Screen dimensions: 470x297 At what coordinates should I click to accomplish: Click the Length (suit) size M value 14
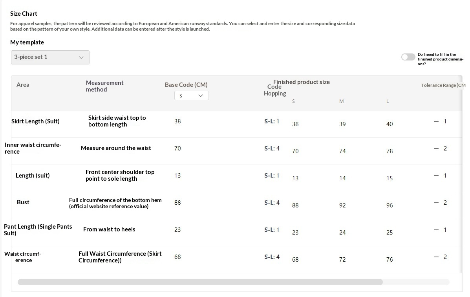(x=342, y=178)
